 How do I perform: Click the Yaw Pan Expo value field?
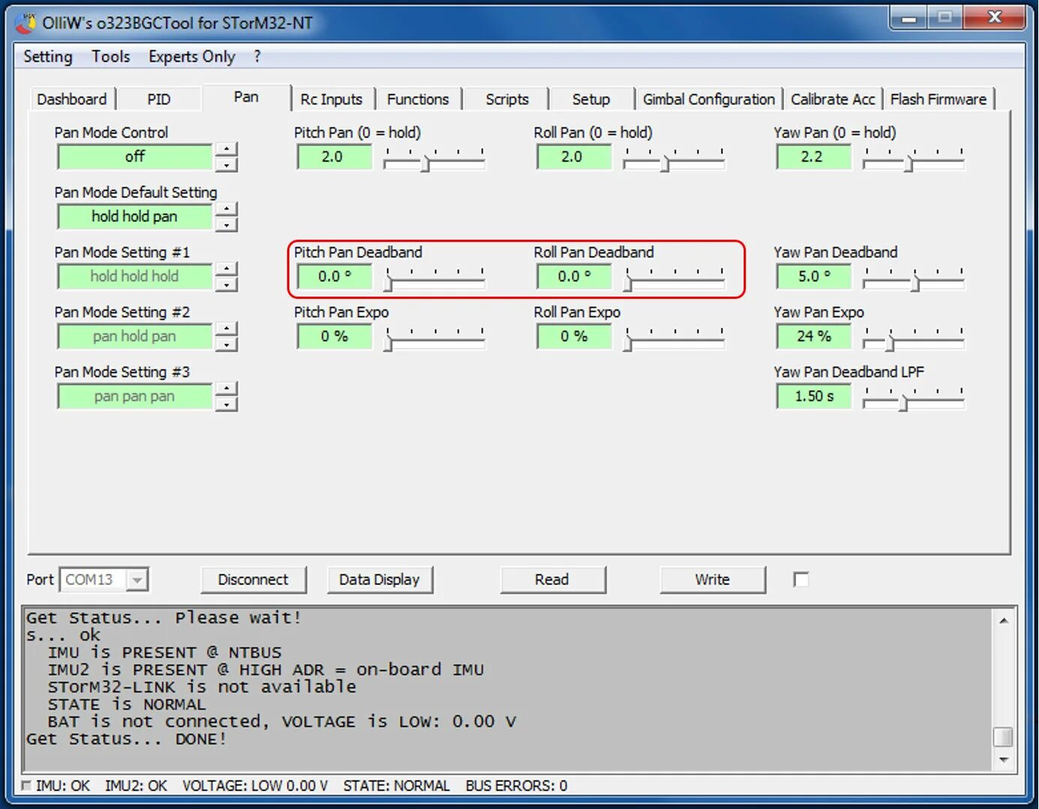pyautogui.click(x=813, y=336)
